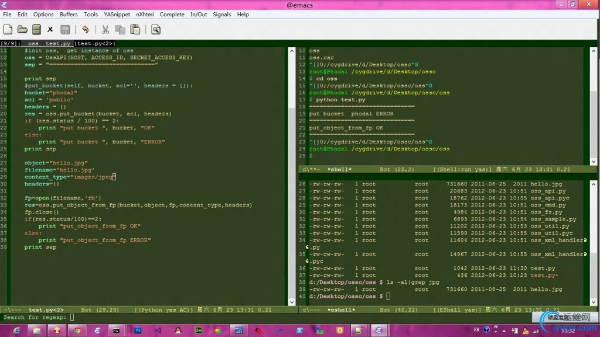
Task: Click the code line 'fp.close()'
Action: 42,212
